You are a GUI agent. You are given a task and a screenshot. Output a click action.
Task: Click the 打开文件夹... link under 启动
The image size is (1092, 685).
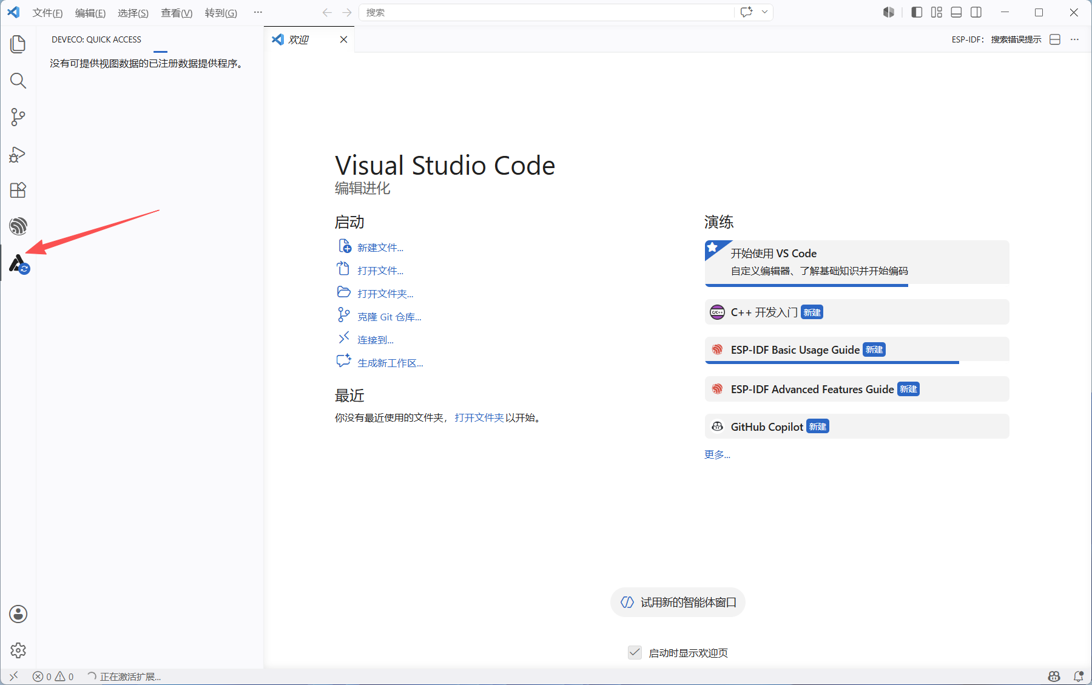tap(385, 294)
